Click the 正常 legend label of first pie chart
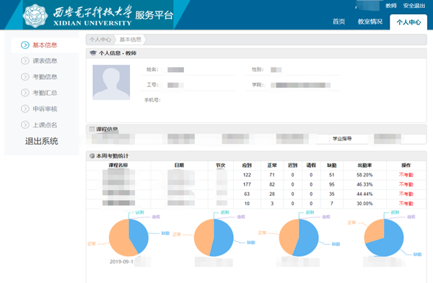Screen dimensions: 433x283 (x=92, y=243)
